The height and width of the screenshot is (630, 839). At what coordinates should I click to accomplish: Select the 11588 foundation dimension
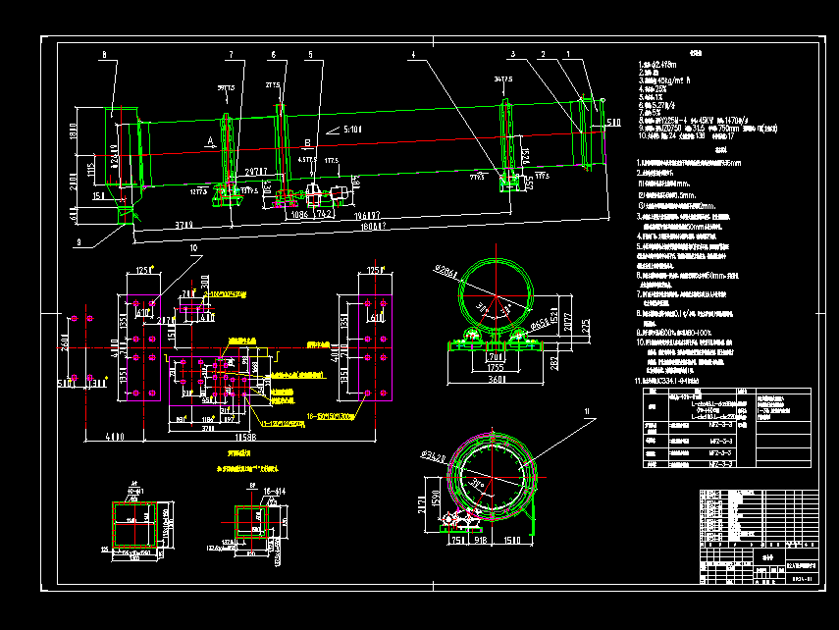pyautogui.click(x=245, y=437)
